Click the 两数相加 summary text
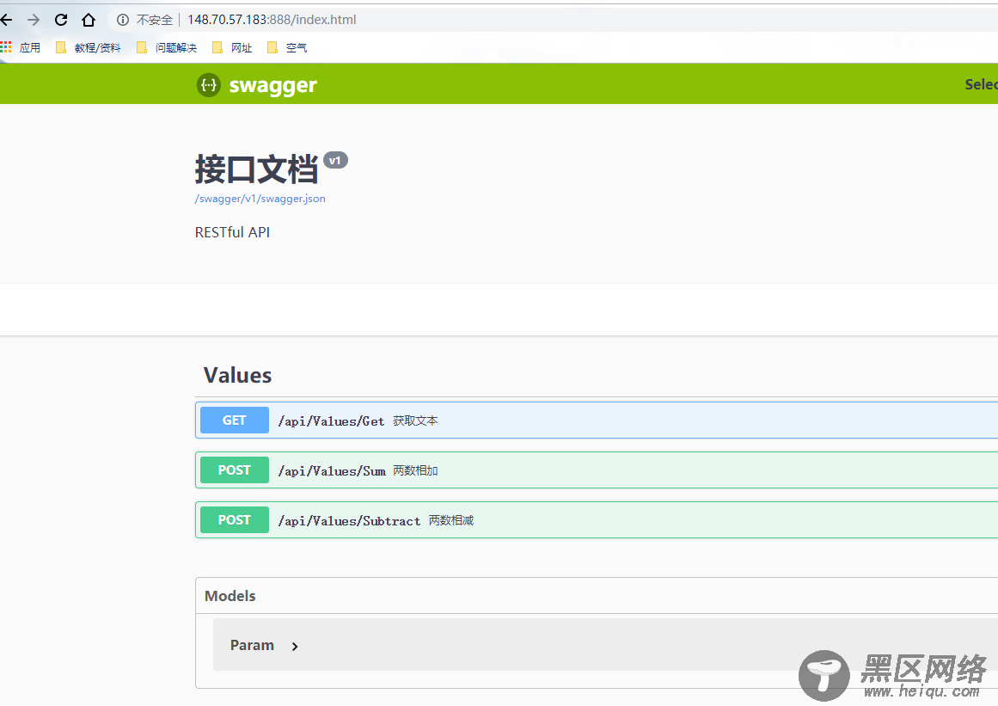Screen dimensions: 998x706 415,470
